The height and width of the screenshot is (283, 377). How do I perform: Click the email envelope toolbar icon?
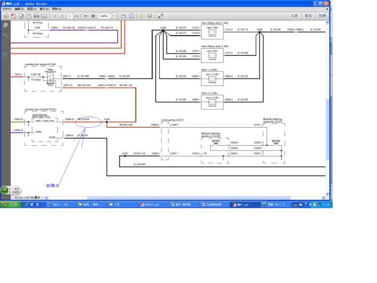(44, 16)
